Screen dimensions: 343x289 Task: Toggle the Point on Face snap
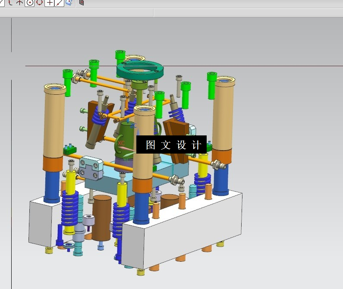[69, 3]
